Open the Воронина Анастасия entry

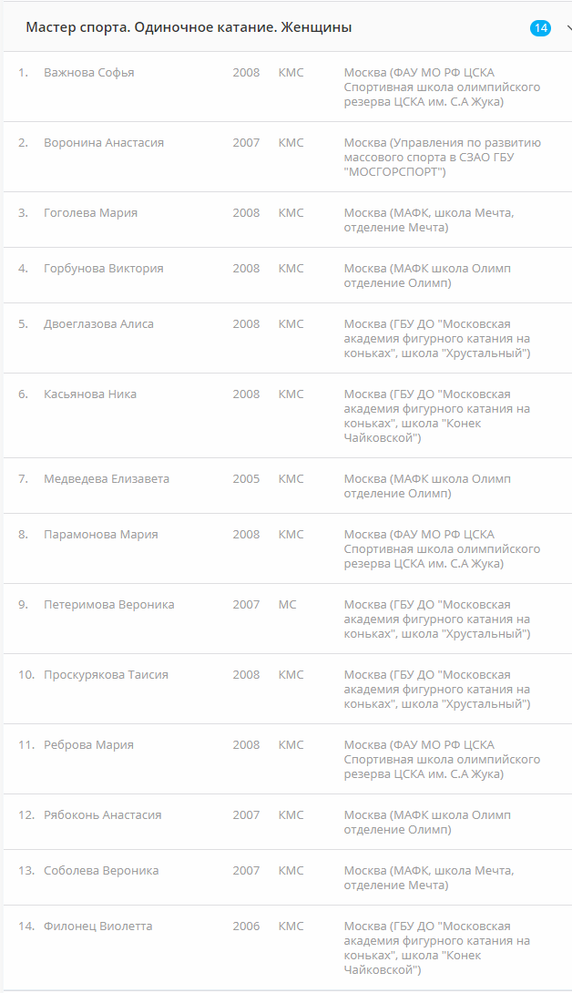104,143
